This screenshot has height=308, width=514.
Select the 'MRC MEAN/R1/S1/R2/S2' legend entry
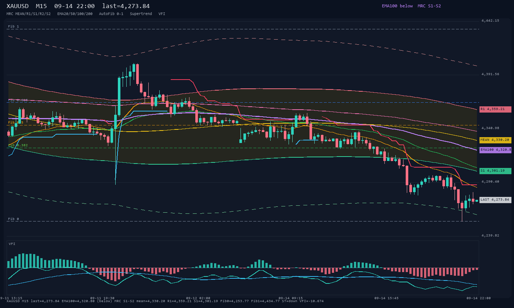click(x=29, y=14)
